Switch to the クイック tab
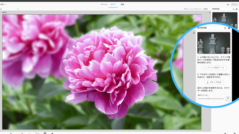The width and height of the screenshot is (239, 134). pyautogui.click(x=104, y=4)
